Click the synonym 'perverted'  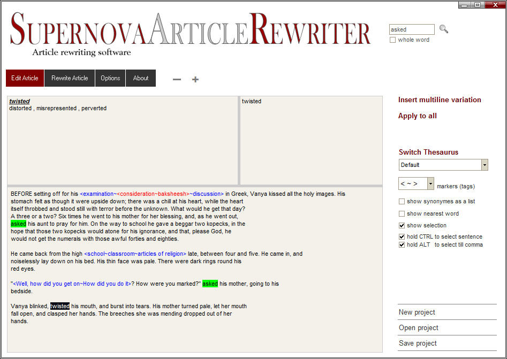pyautogui.click(x=94, y=108)
